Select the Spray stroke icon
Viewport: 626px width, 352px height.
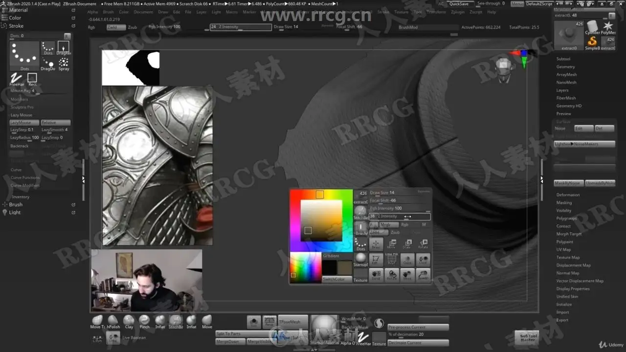tap(64, 64)
